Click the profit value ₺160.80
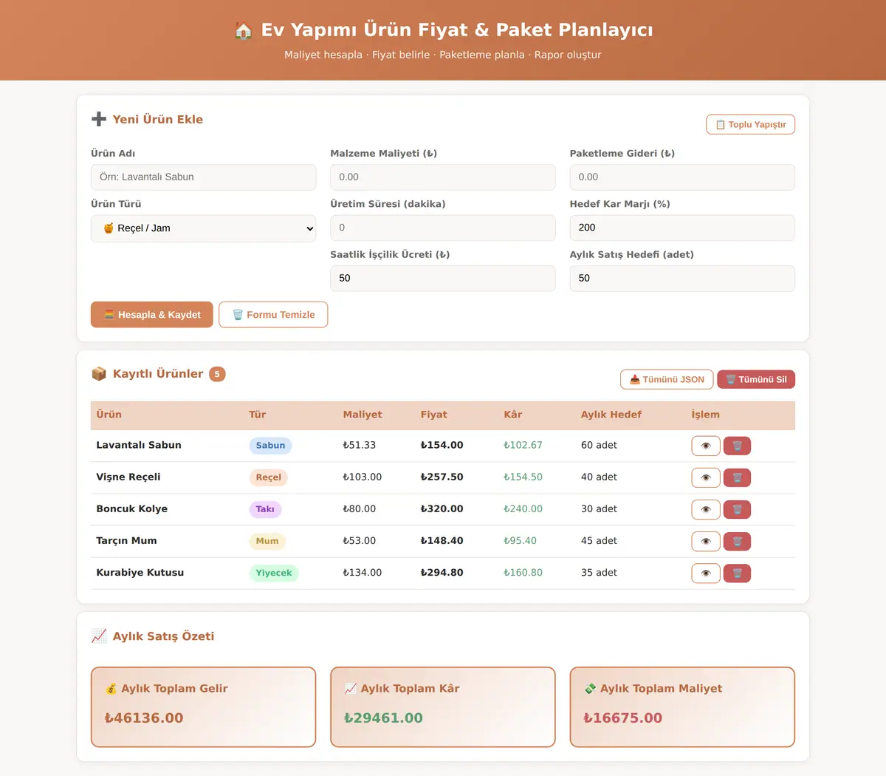This screenshot has height=776, width=886. [523, 573]
